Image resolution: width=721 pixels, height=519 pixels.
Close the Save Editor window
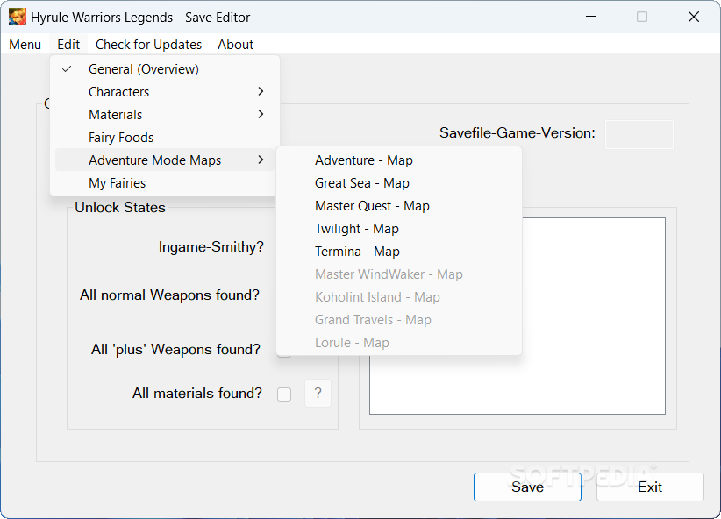coord(694,17)
